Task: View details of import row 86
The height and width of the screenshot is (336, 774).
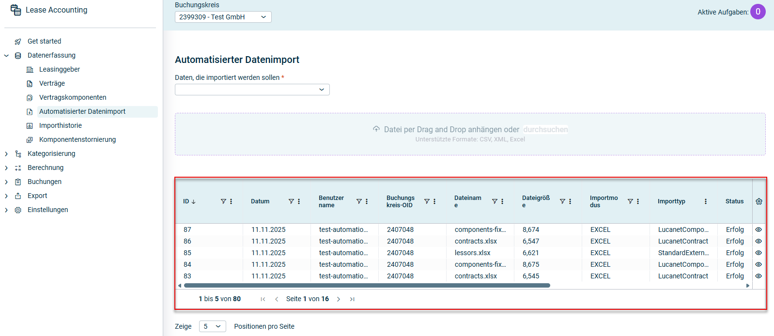Action: (759, 241)
